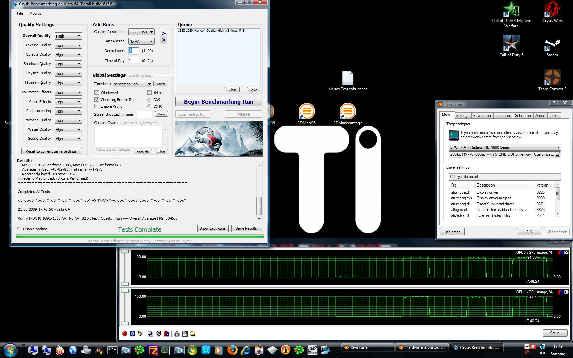Close the GPU1 usage graph

567,292
